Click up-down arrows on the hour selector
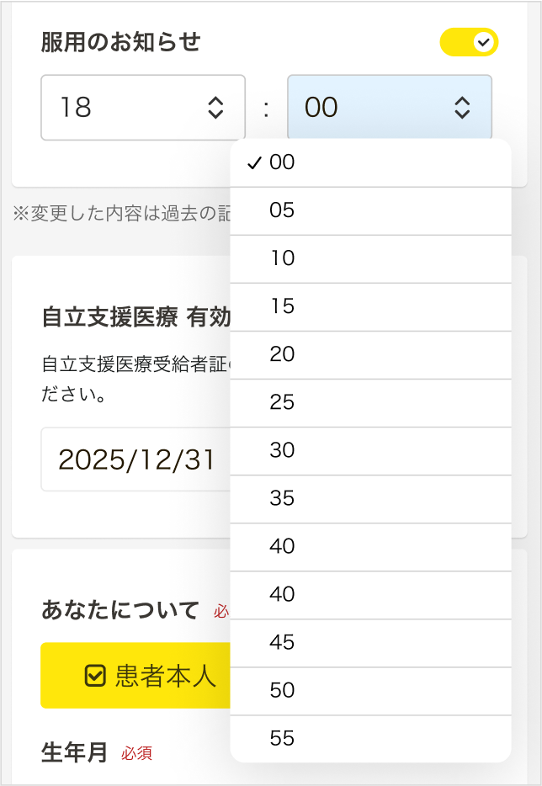This screenshot has height=786, width=542. coord(215,108)
